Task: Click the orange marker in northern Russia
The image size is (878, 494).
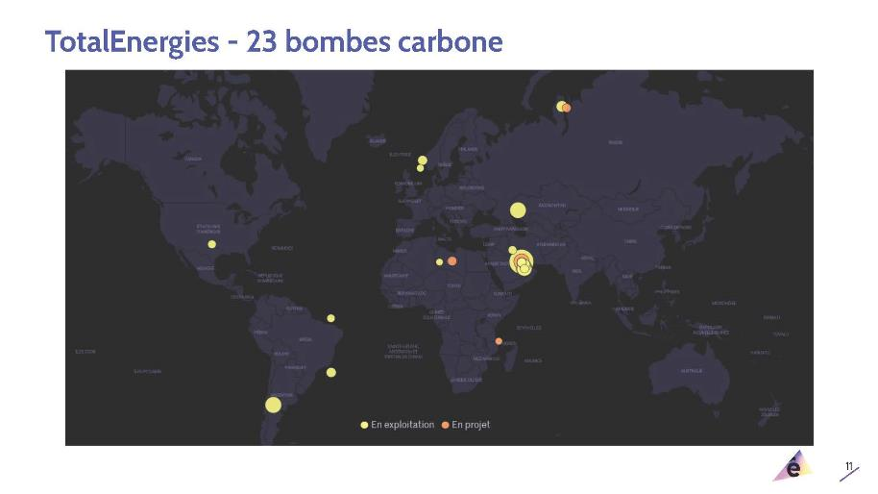Action: click(x=567, y=109)
